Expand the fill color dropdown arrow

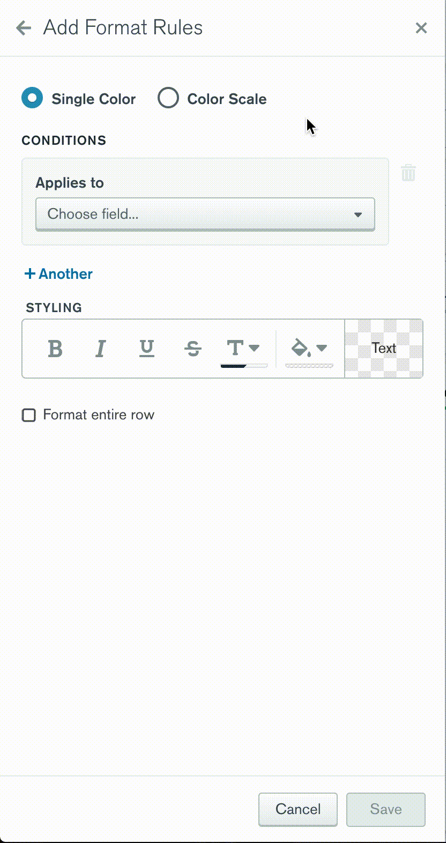point(322,348)
